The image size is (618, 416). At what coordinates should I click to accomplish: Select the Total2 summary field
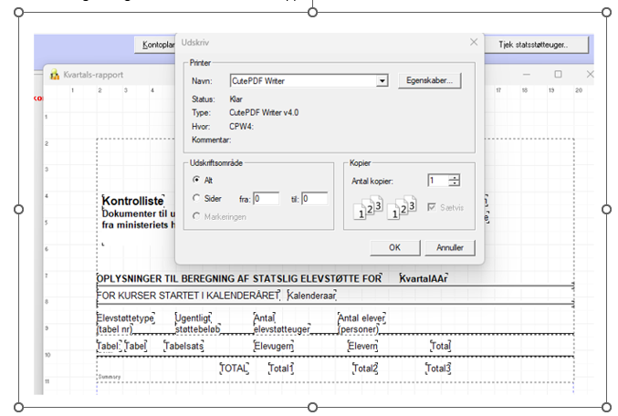(x=365, y=369)
